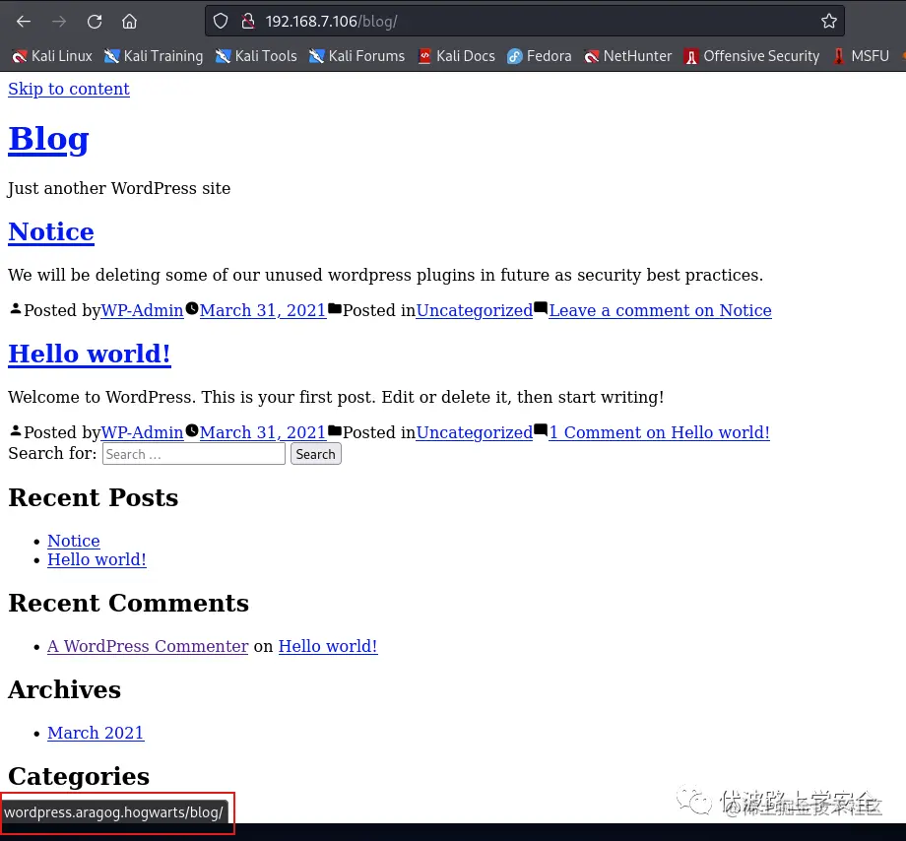Click the Recent Comments heading
This screenshot has width=906, height=841.
point(128,603)
